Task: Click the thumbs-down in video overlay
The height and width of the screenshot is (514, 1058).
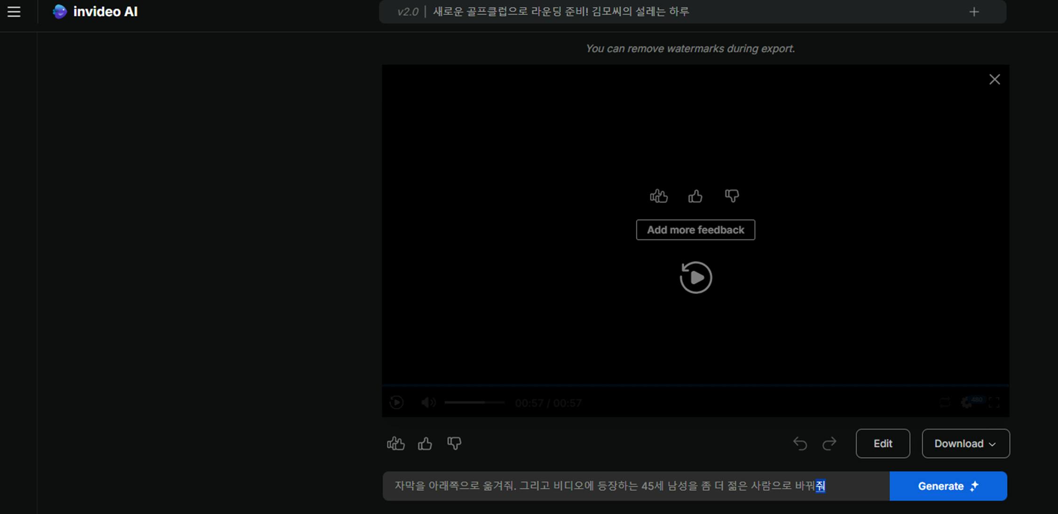Action: point(732,196)
